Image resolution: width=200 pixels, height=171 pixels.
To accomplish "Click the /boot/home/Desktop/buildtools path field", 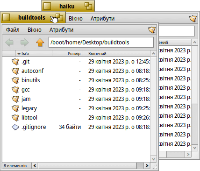I will coord(101,43).
